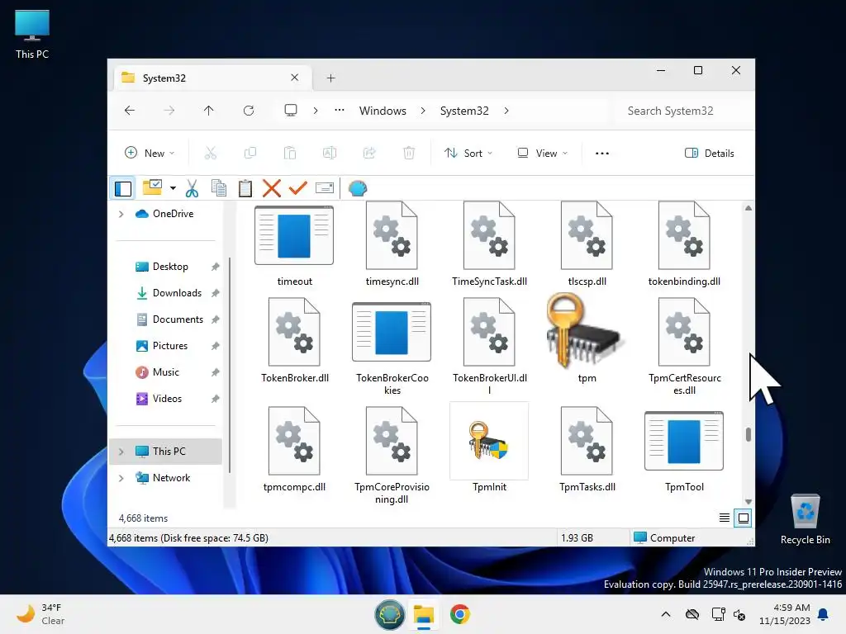Image resolution: width=846 pixels, height=634 pixels.
Task: Select tokenbinding.dll file
Action: tap(684, 244)
